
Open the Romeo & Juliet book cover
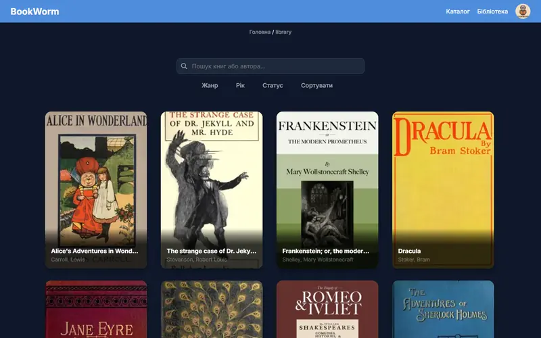327,310
